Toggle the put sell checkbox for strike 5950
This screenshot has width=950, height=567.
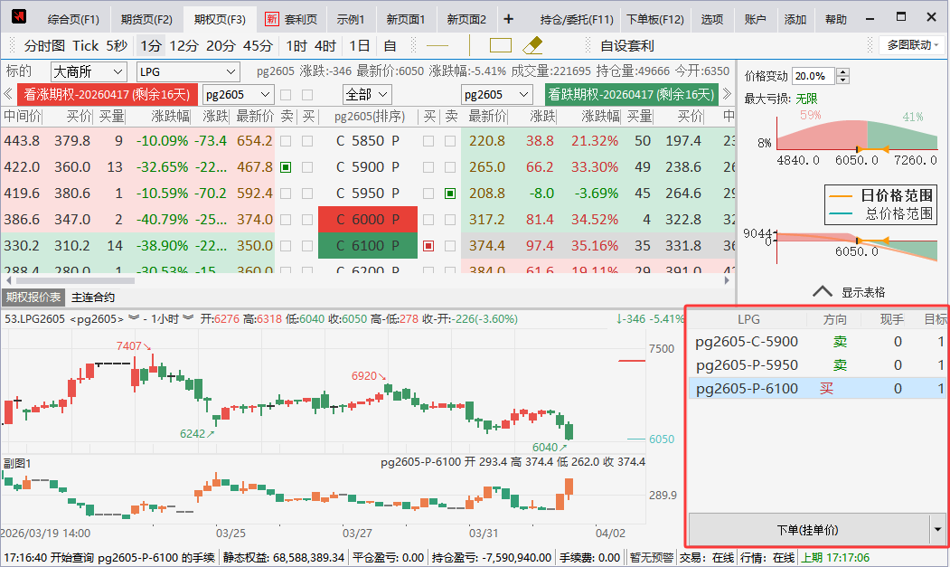coord(450,194)
